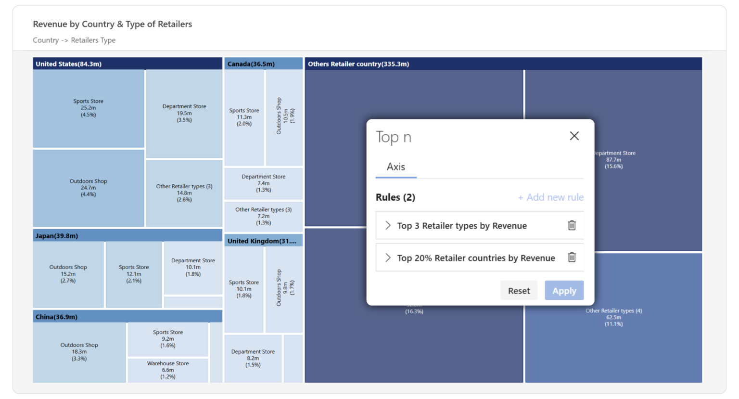The height and width of the screenshot is (399, 739).
Task: Select the Warehouse Store tile under China
Action: point(167,370)
